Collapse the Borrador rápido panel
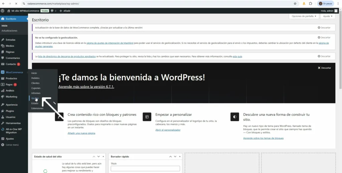 click(x=180, y=157)
